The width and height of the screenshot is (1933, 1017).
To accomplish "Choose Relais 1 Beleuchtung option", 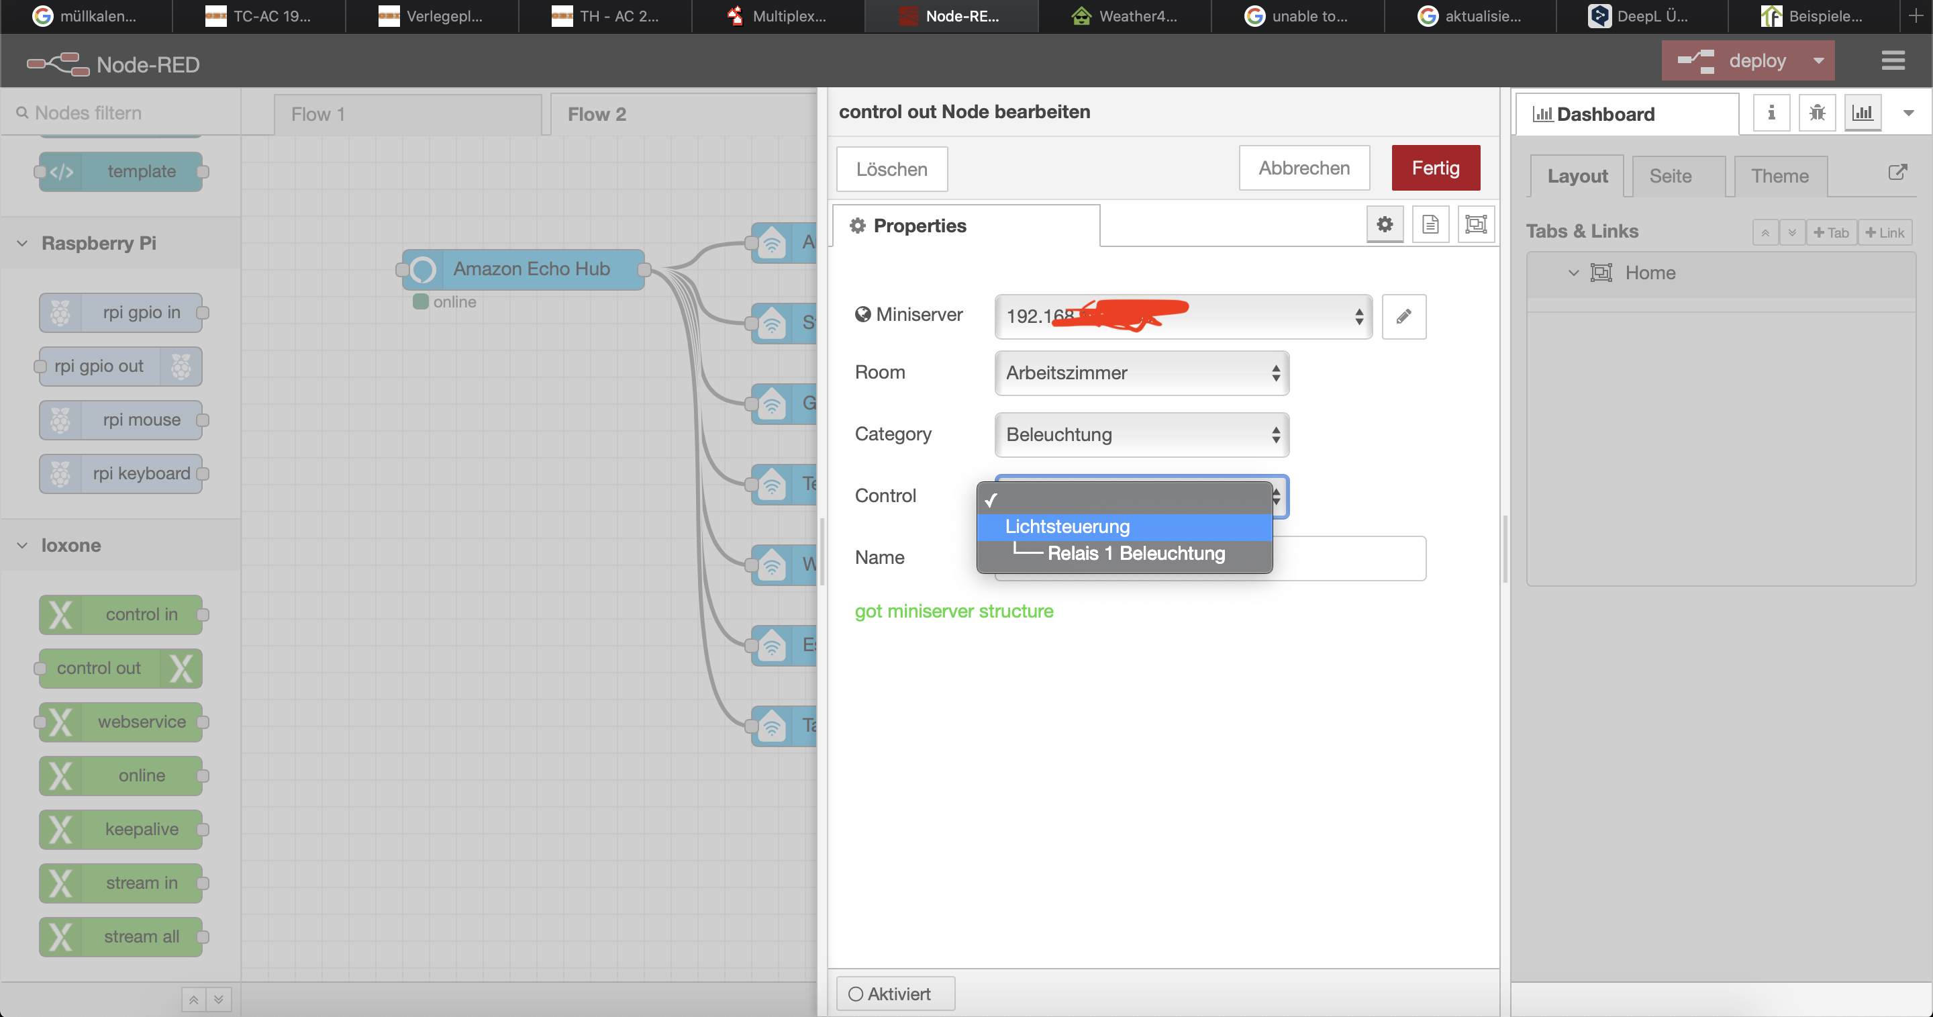I will point(1136,554).
